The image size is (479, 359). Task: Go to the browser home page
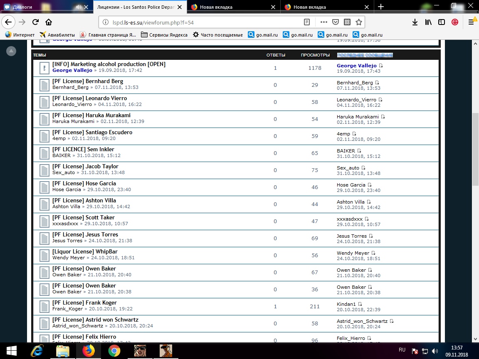(x=49, y=22)
